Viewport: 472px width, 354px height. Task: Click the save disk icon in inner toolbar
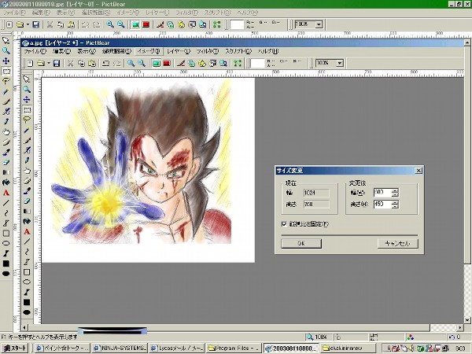pos(57,63)
